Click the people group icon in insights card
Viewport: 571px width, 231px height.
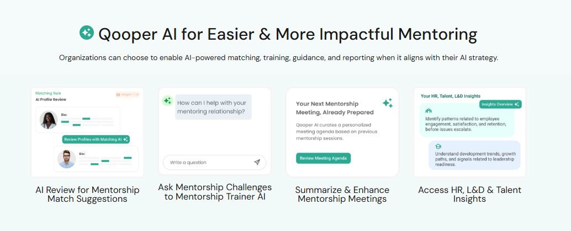click(x=429, y=111)
